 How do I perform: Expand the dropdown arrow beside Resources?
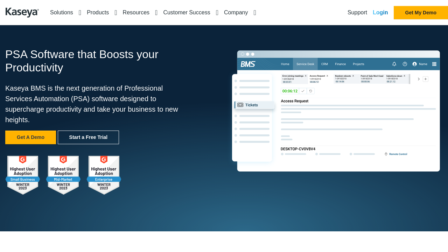coord(156,13)
